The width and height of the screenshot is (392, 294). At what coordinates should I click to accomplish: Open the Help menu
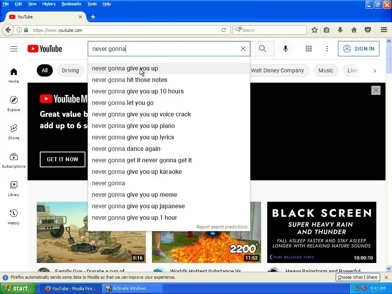click(x=106, y=4)
